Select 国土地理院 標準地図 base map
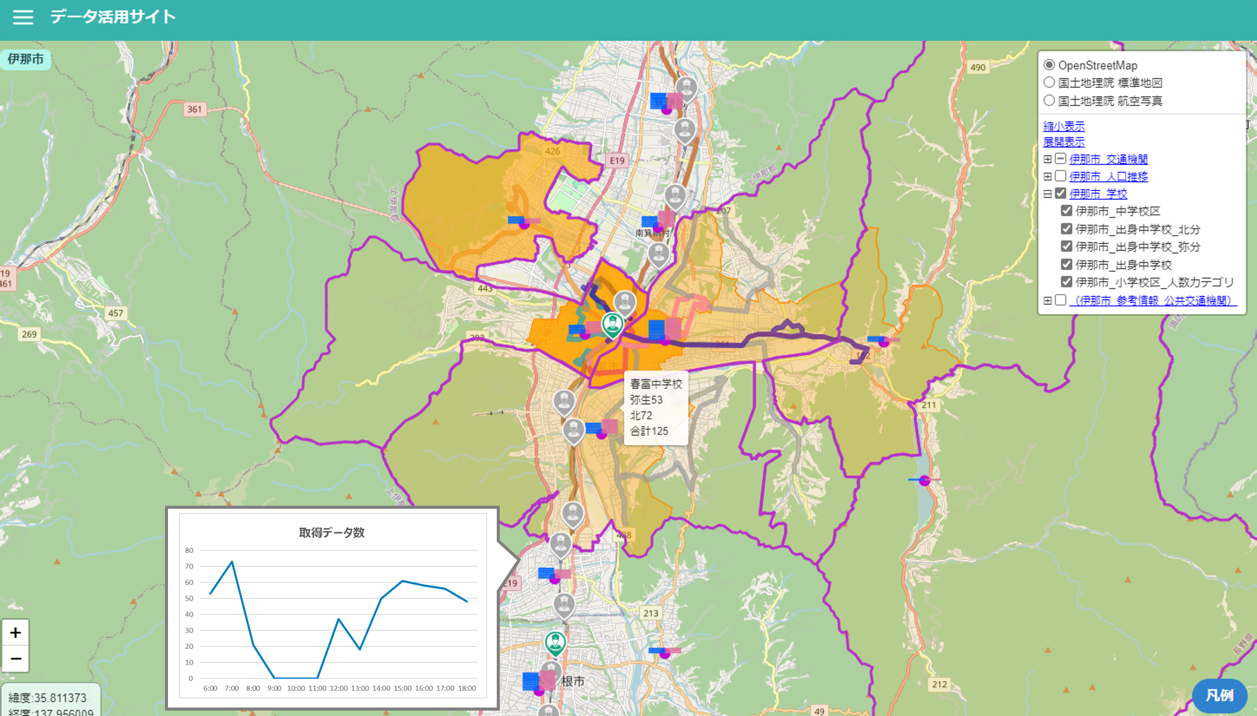Image resolution: width=1257 pixels, height=716 pixels. [x=1049, y=83]
